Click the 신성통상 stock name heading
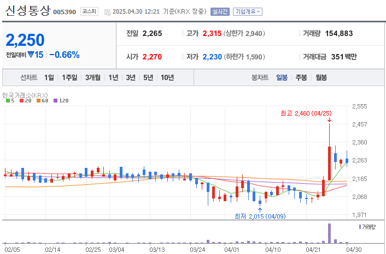The height and width of the screenshot is (254, 386). pos(28,11)
